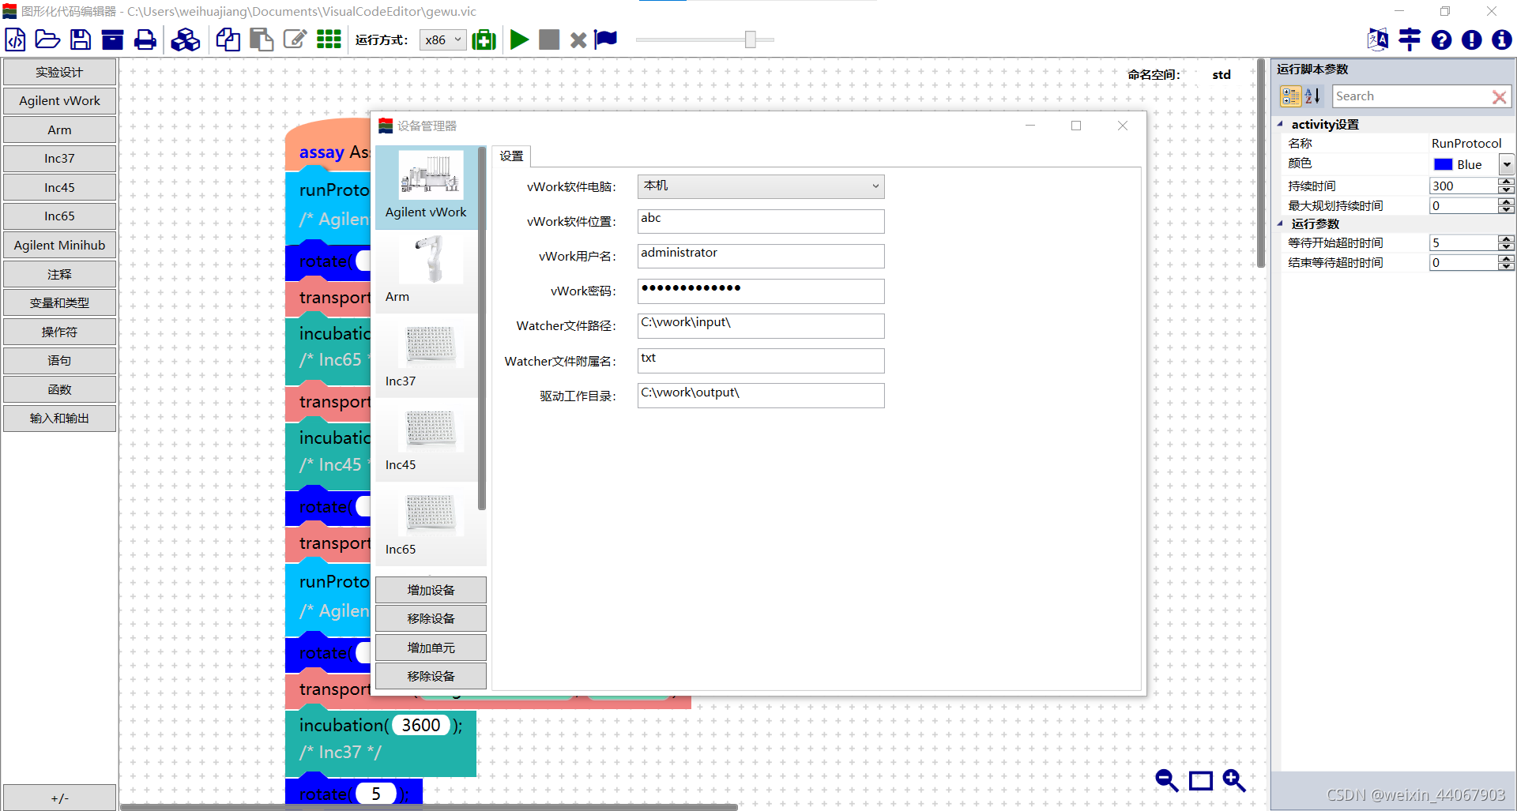Sort properties alphabetically
The width and height of the screenshot is (1517, 811).
1312,96
